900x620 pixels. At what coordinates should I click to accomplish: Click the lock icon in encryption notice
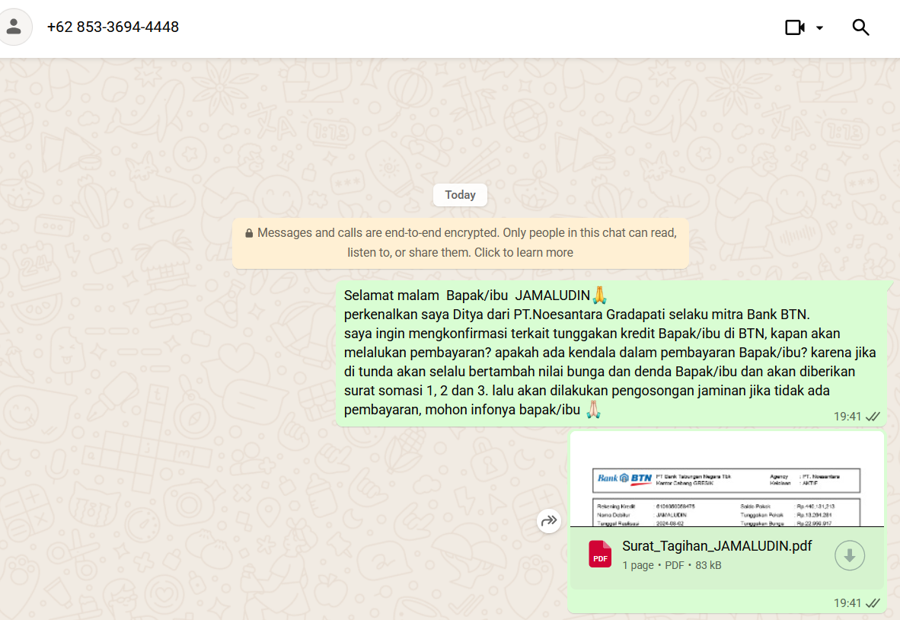point(249,233)
